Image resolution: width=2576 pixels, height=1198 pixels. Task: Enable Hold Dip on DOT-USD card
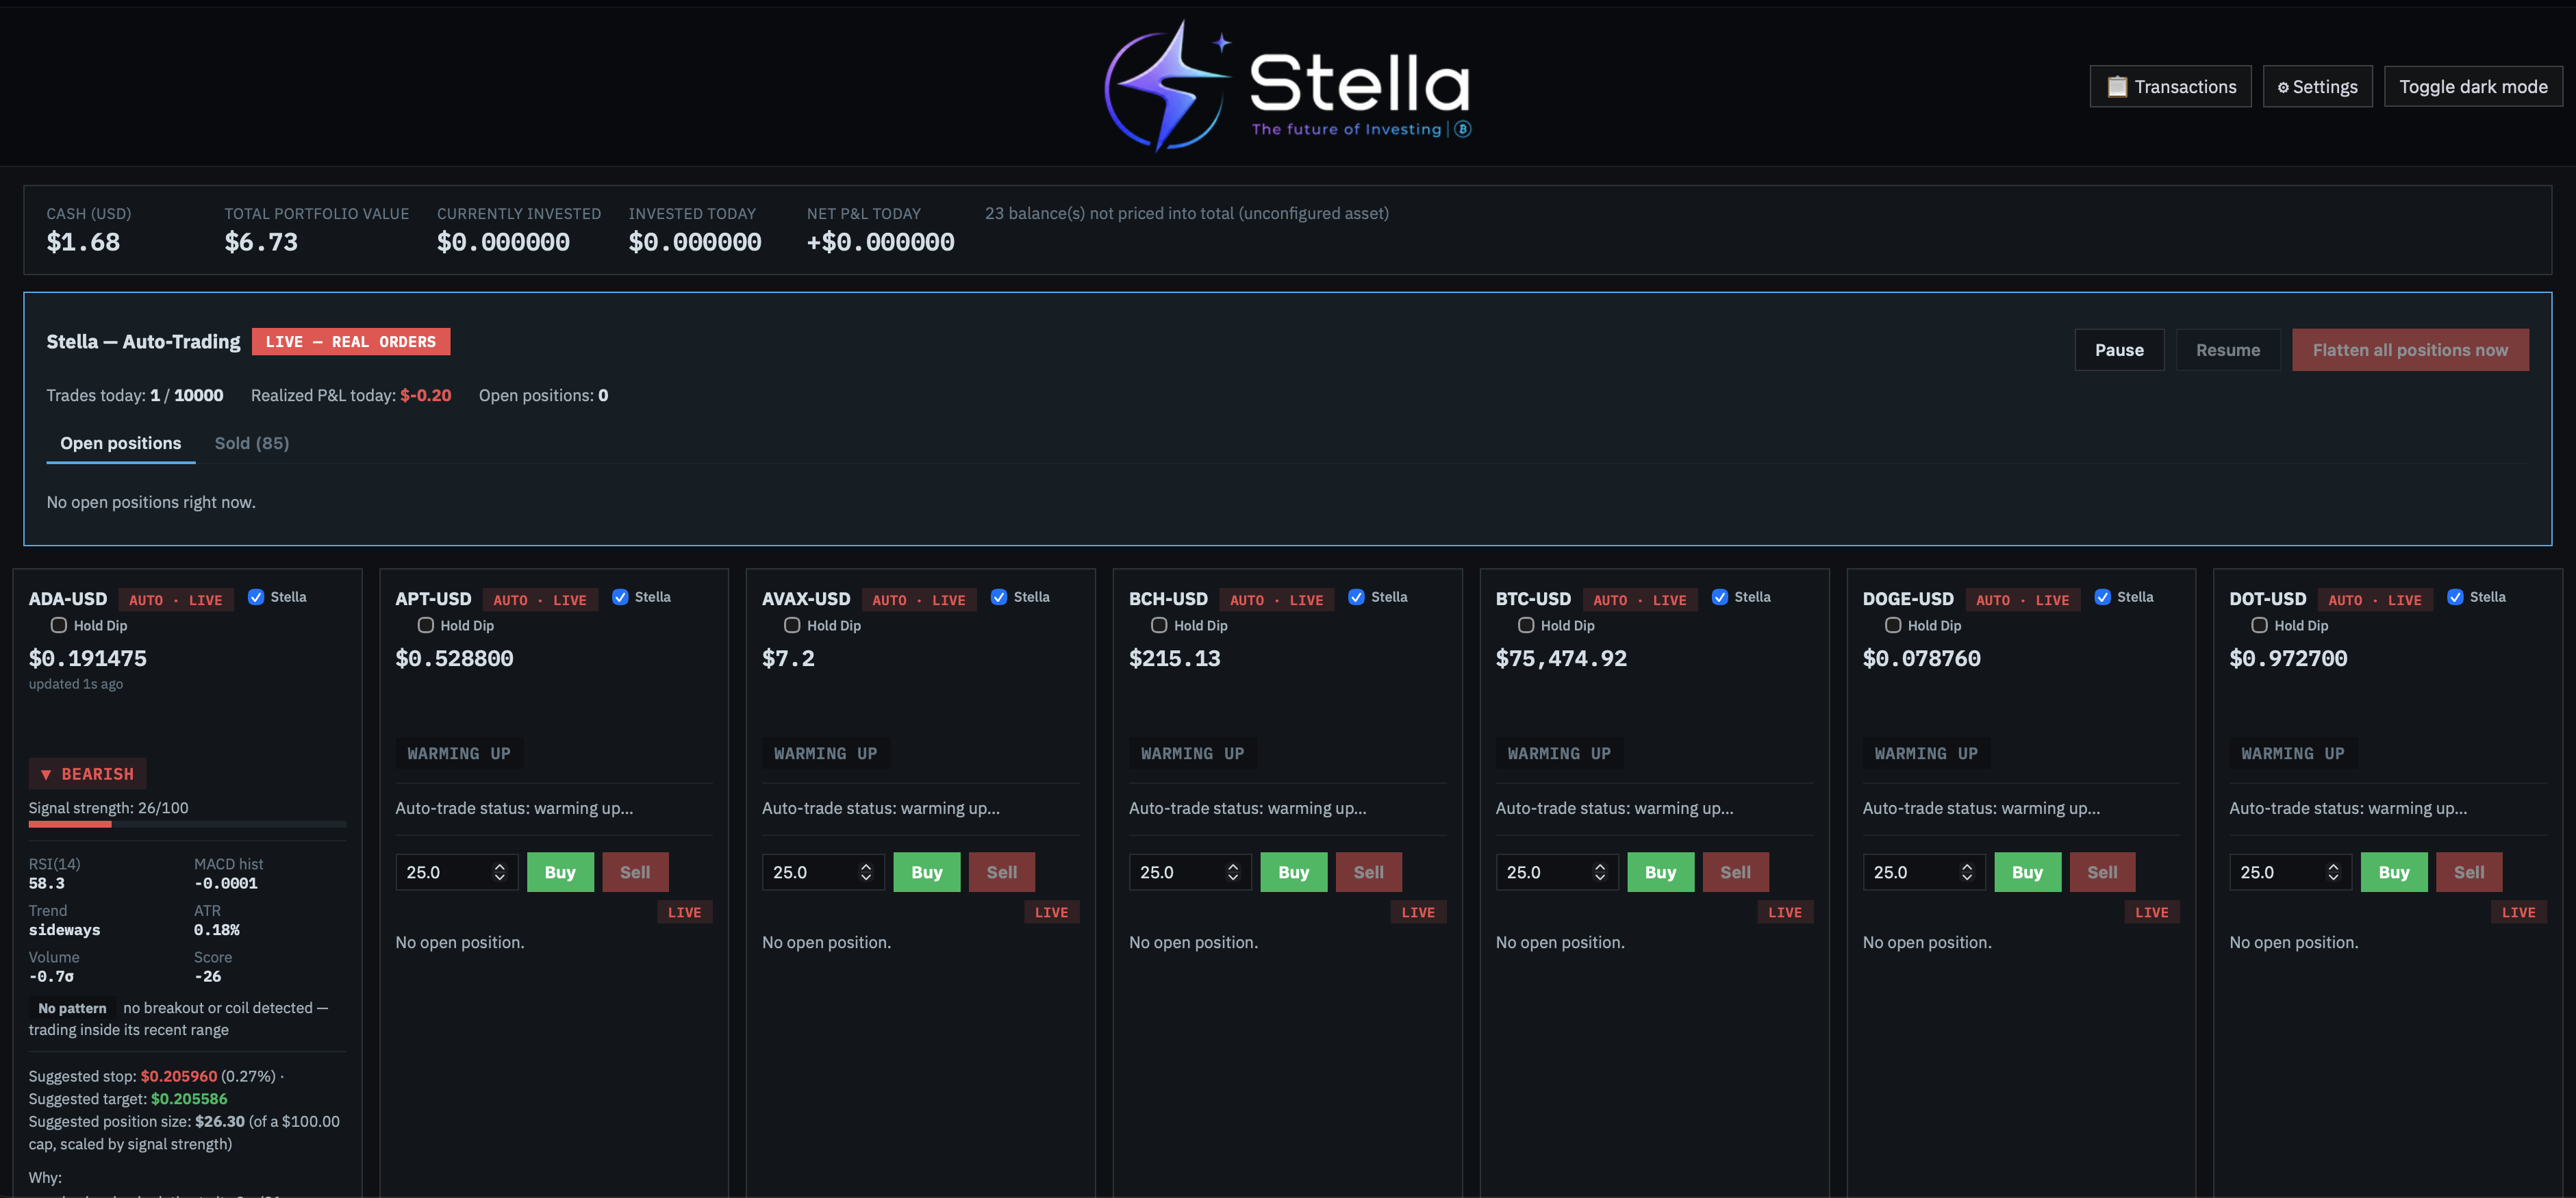2259,625
